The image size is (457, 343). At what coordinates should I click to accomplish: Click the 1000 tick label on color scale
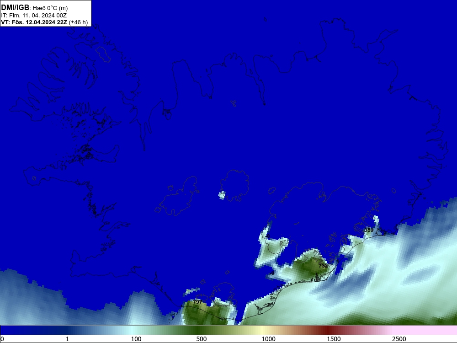268,339
